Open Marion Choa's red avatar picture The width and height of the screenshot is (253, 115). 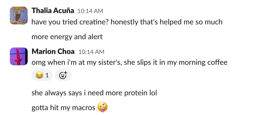(18, 56)
